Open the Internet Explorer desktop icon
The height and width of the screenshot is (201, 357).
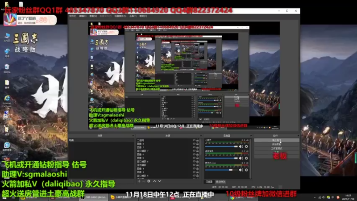pyautogui.click(x=7, y=101)
